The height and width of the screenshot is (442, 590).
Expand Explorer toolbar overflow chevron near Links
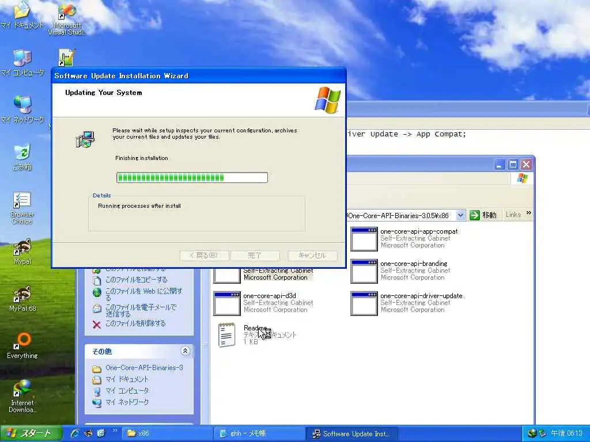[529, 213]
